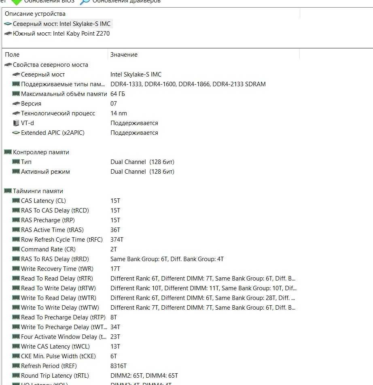This screenshot has height=385, width=373.
Task: Click the south bridge device chip icon
Action: pyautogui.click(x=8, y=33)
